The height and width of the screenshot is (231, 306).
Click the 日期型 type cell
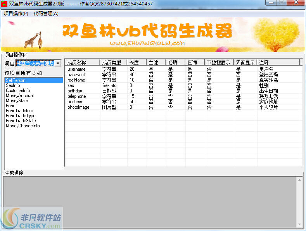pos(109,91)
